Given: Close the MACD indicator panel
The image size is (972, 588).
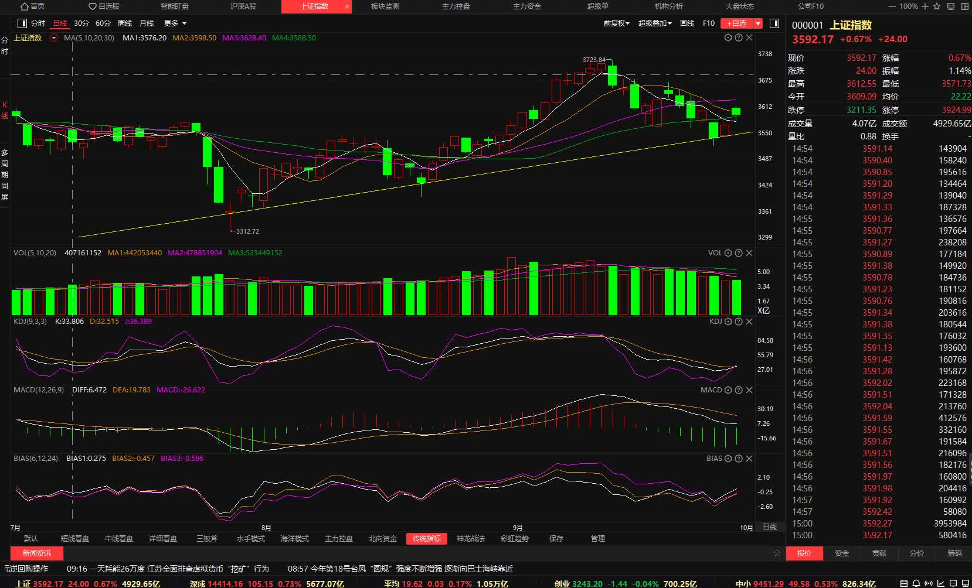Looking at the screenshot, I should 749,390.
